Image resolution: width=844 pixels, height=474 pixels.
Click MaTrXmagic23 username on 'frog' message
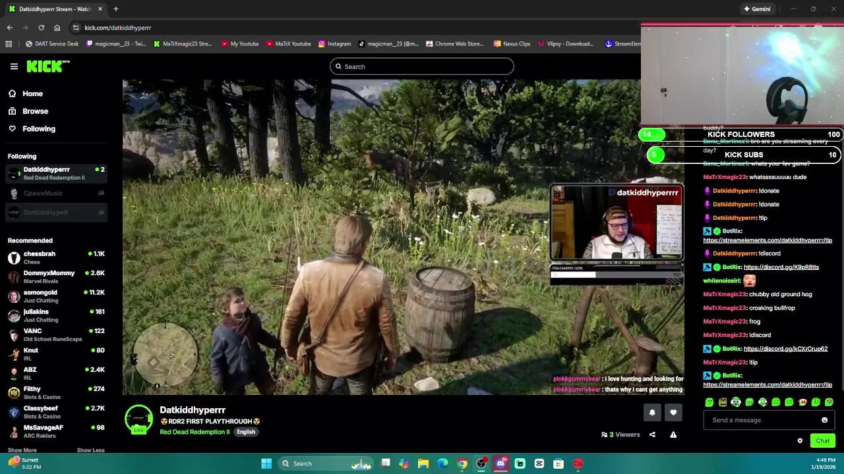pyautogui.click(x=724, y=321)
